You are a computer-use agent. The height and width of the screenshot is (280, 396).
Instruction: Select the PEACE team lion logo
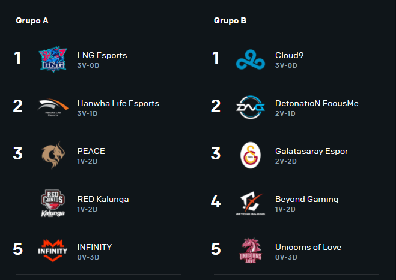tap(53, 154)
